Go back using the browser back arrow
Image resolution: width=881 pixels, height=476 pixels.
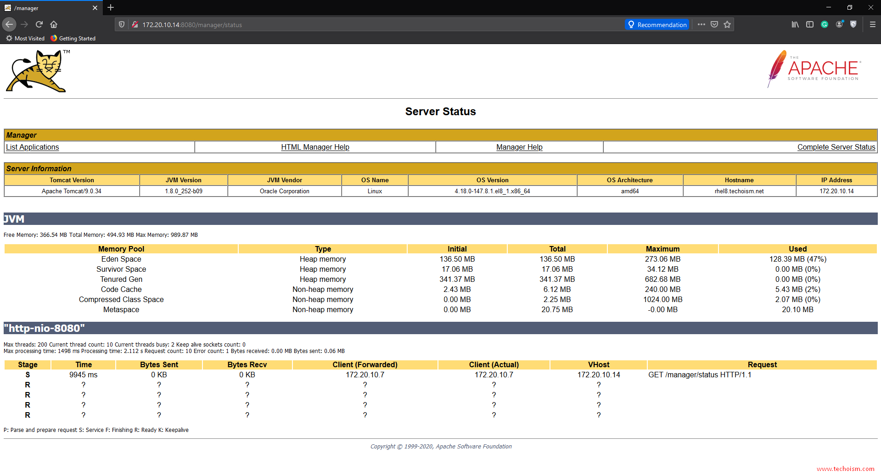point(9,24)
